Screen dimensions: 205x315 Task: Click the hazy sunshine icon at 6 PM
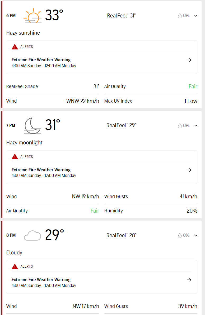32,16
